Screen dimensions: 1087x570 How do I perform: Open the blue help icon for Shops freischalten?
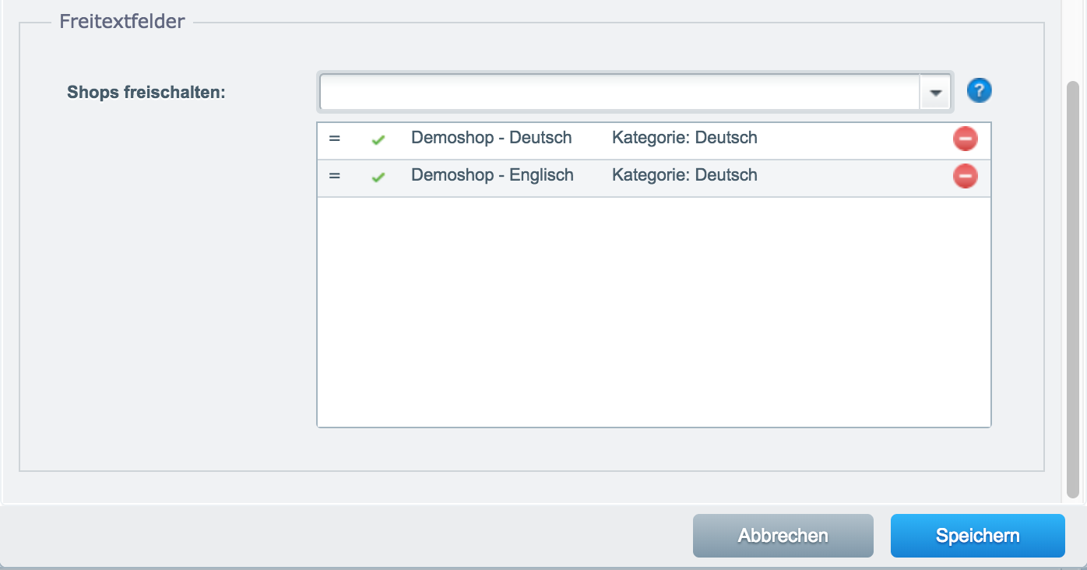(x=980, y=91)
